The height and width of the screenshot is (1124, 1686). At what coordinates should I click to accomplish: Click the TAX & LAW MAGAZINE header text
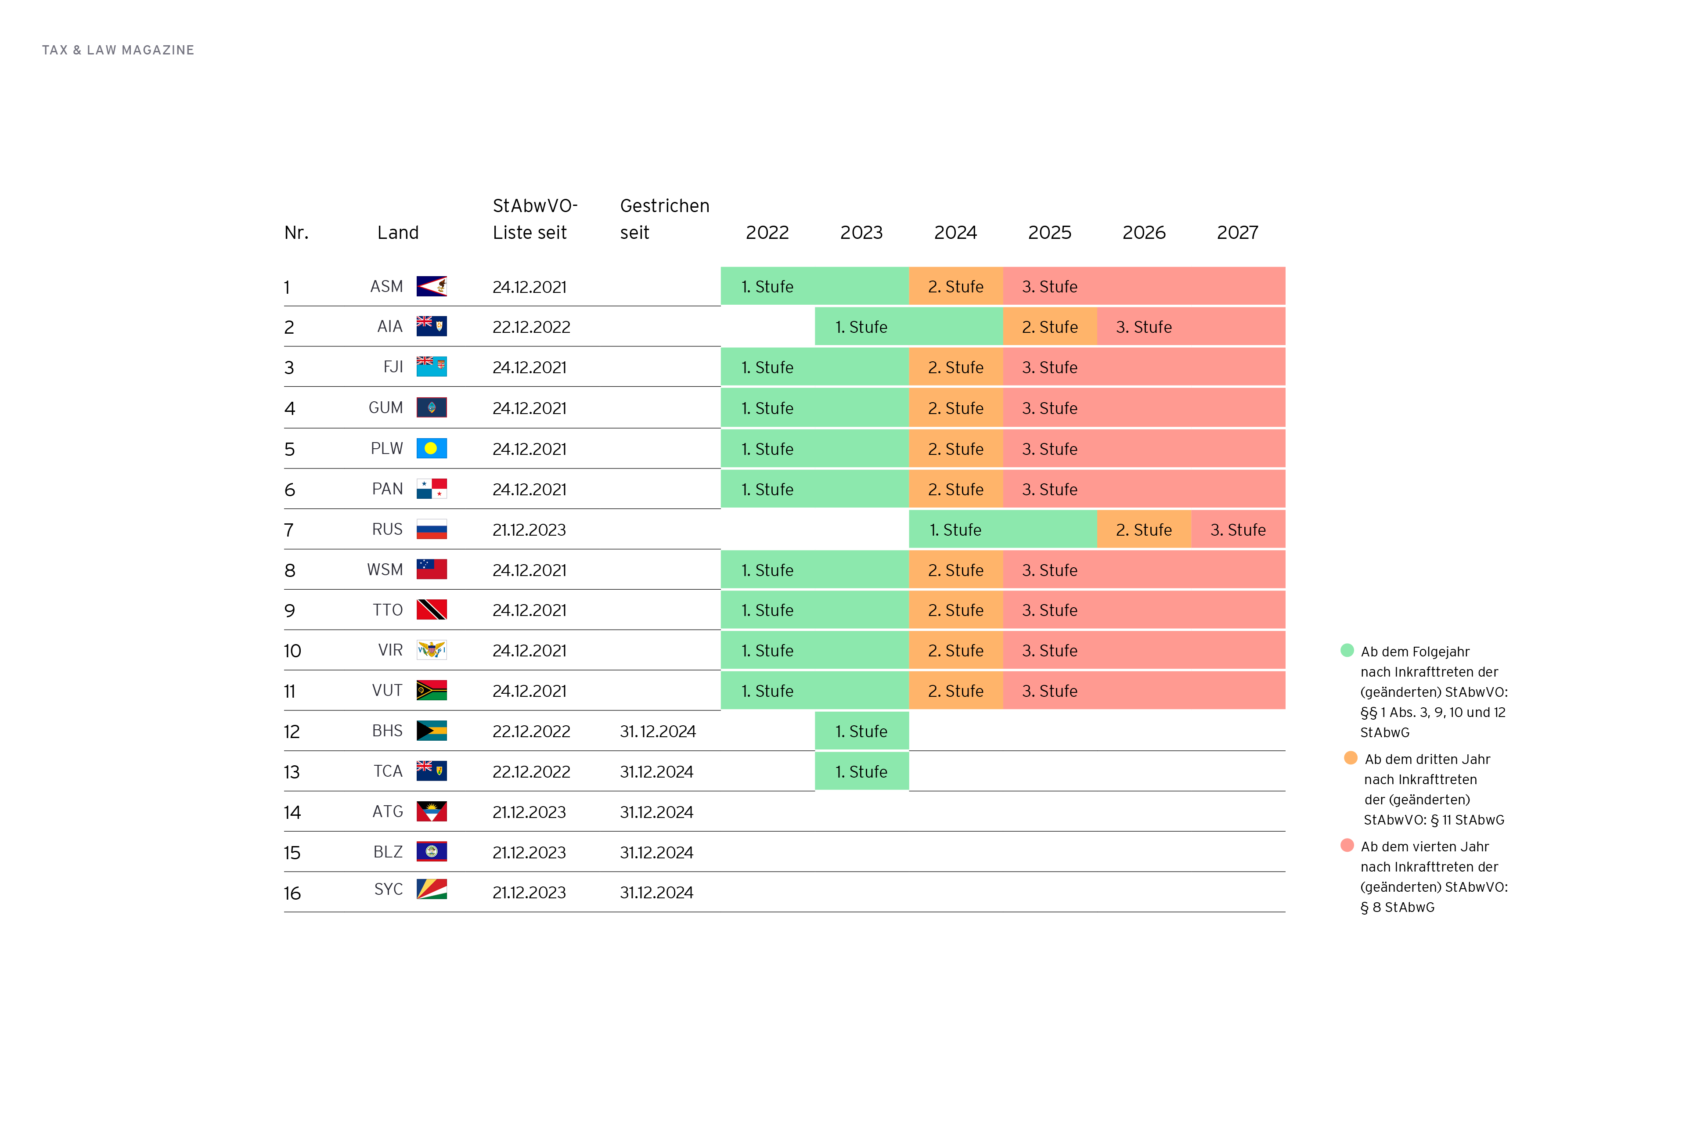pos(118,50)
